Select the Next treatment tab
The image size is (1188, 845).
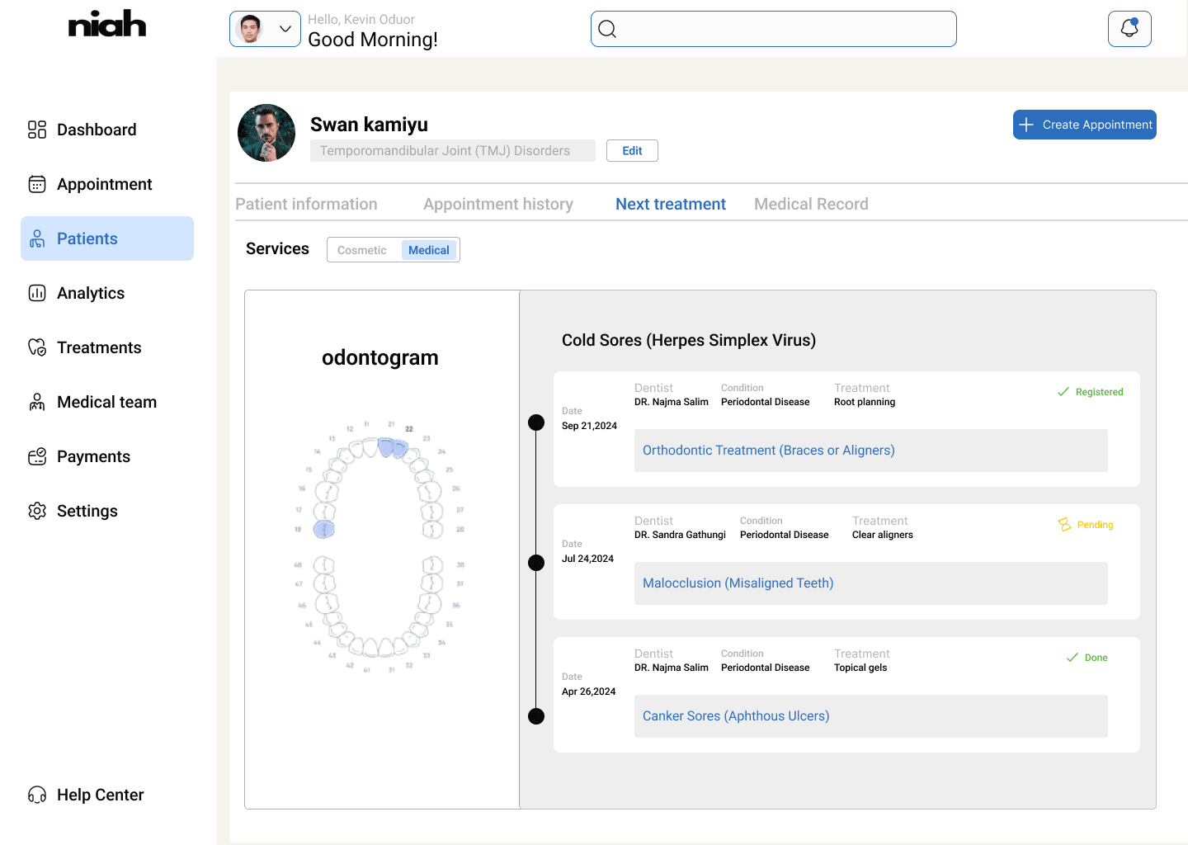pyautogui.click(x=671, y=204)
